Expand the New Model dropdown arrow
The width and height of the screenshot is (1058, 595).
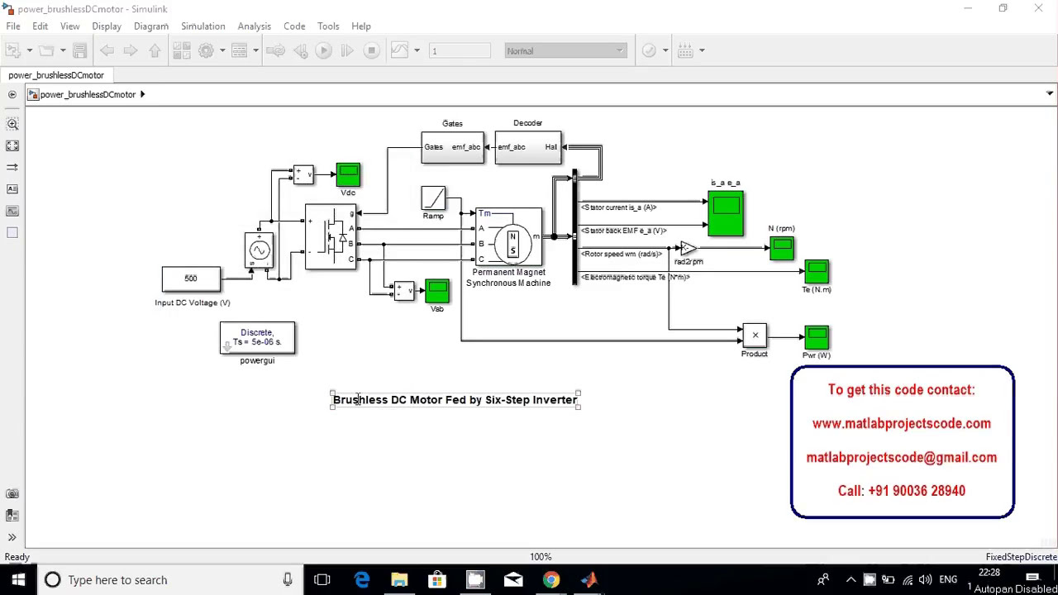[29, 51]
